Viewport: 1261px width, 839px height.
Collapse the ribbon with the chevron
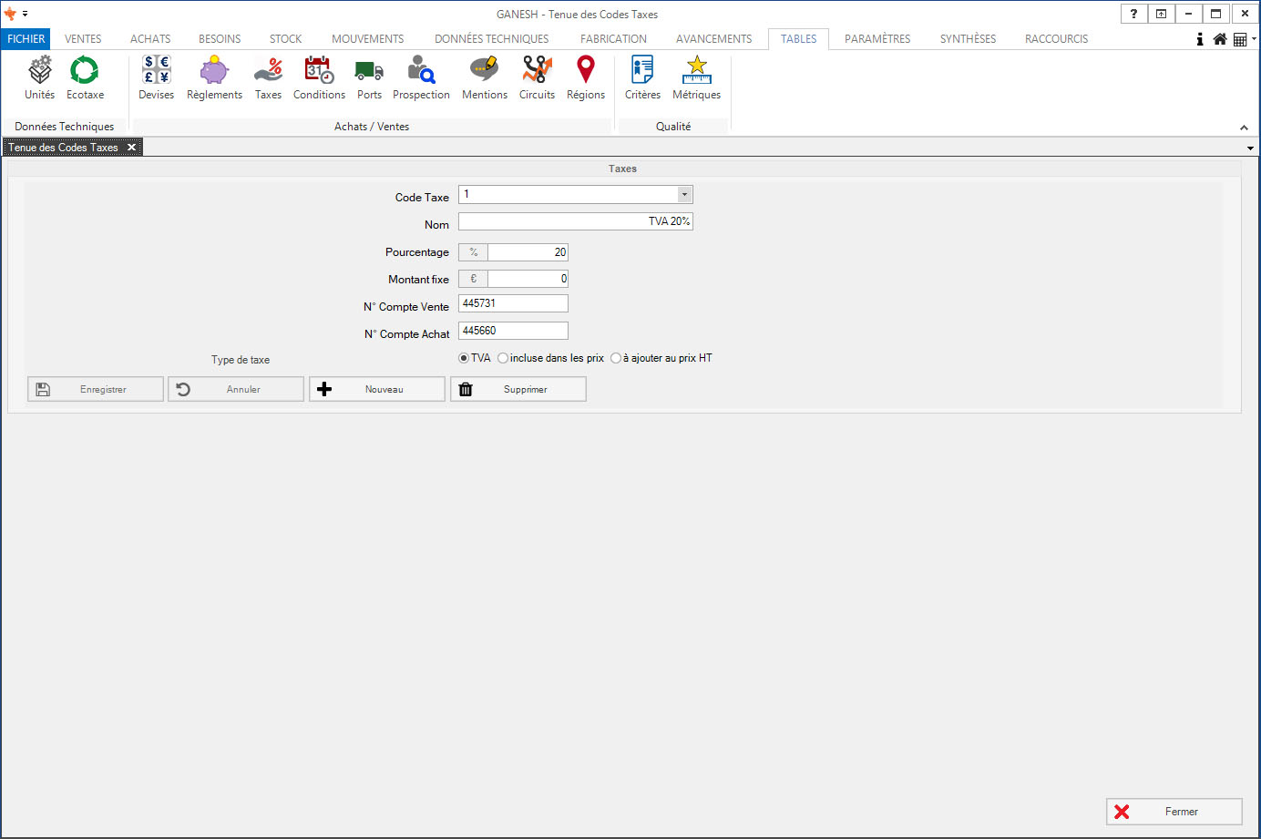[x=1244, y=128]
